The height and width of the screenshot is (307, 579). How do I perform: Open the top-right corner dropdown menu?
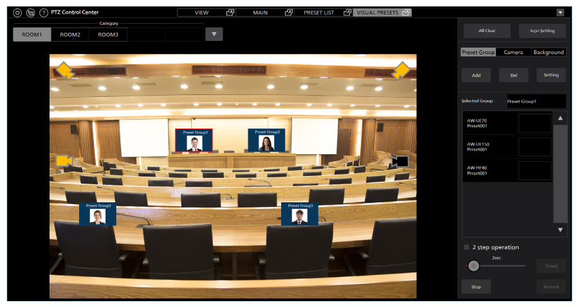[x=560, y=12]
